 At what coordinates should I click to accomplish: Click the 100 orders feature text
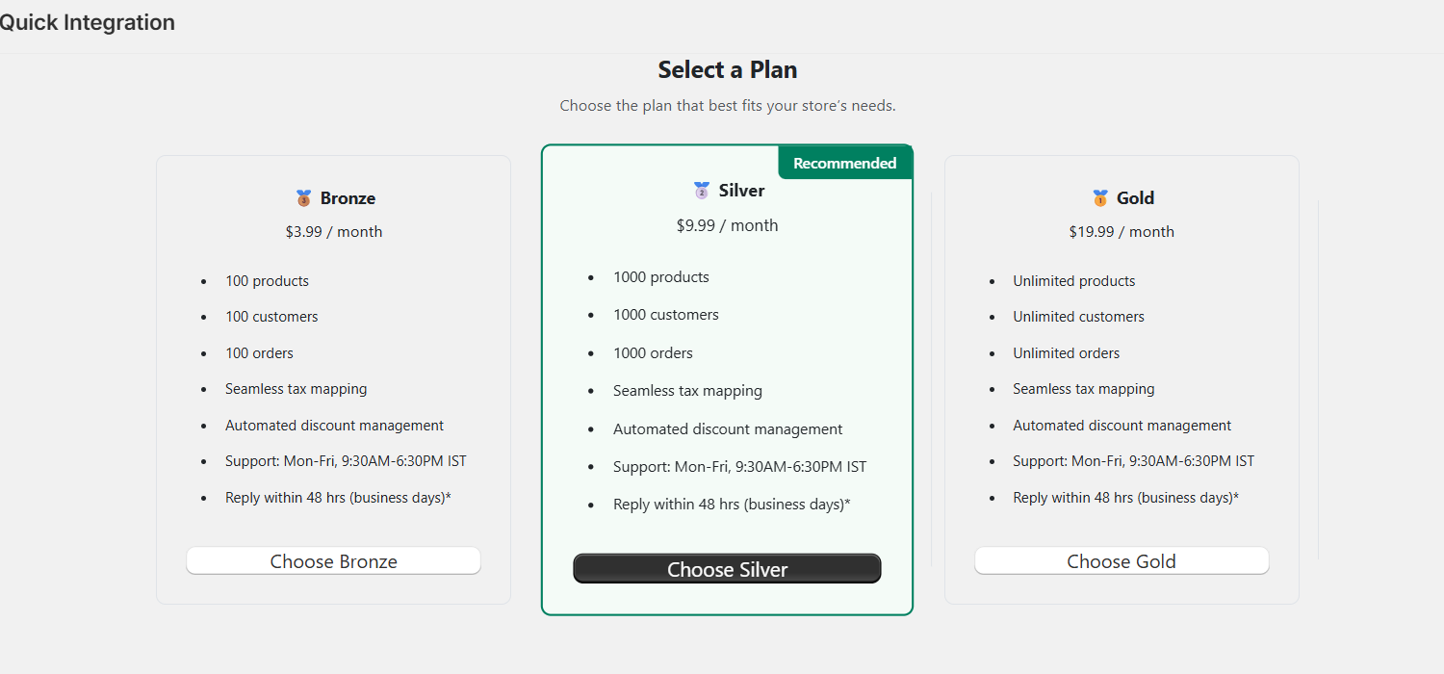[x=259, y=353]
